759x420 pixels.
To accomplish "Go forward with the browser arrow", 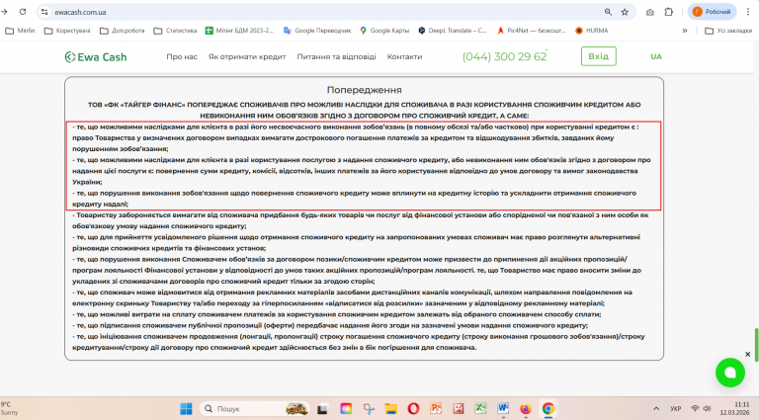I will tap(4, 12).
